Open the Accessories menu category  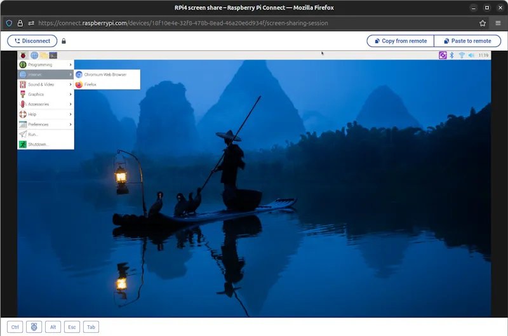pyautogui.click(x=46, y=104)
